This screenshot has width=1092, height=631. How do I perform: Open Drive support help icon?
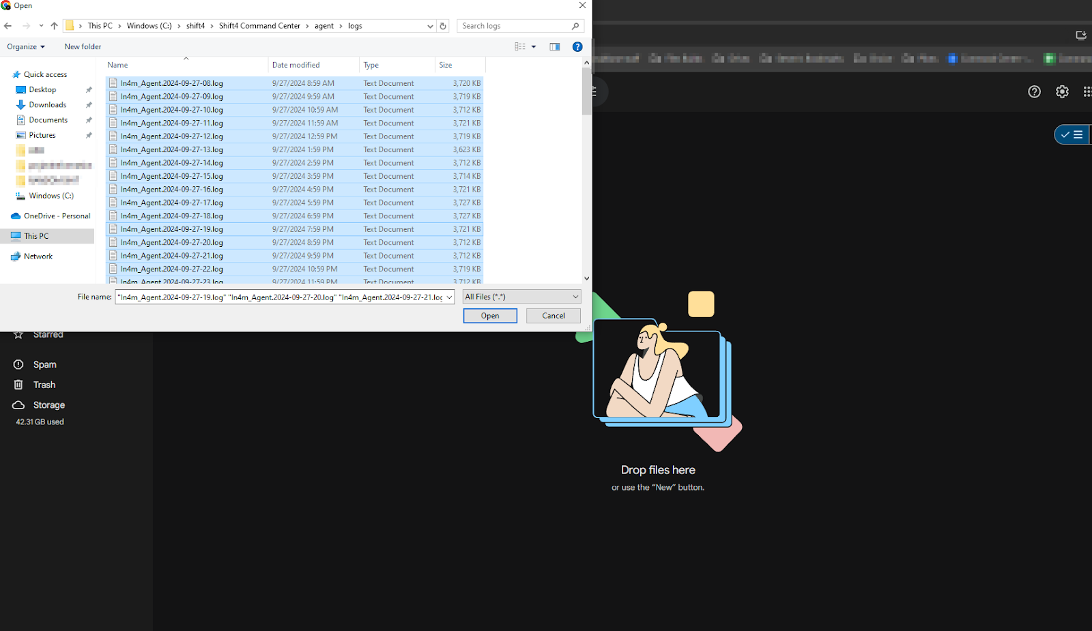(1034, 91)
